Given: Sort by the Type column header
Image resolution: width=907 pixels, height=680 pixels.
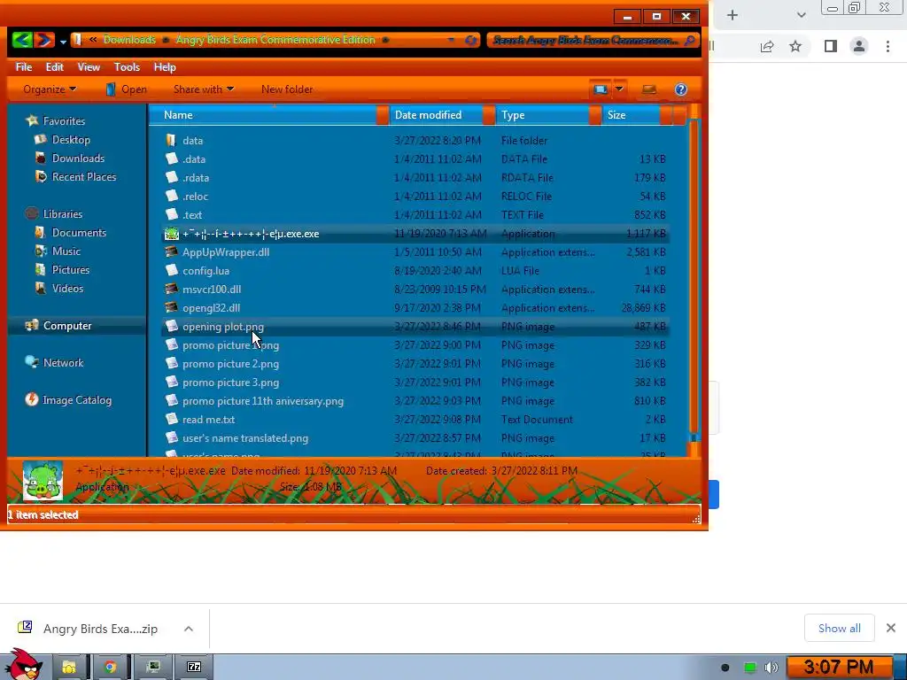Looking at the screenshot, I should [545, 115].
